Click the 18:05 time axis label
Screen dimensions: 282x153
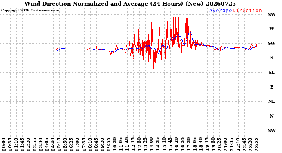pos(195,144)
